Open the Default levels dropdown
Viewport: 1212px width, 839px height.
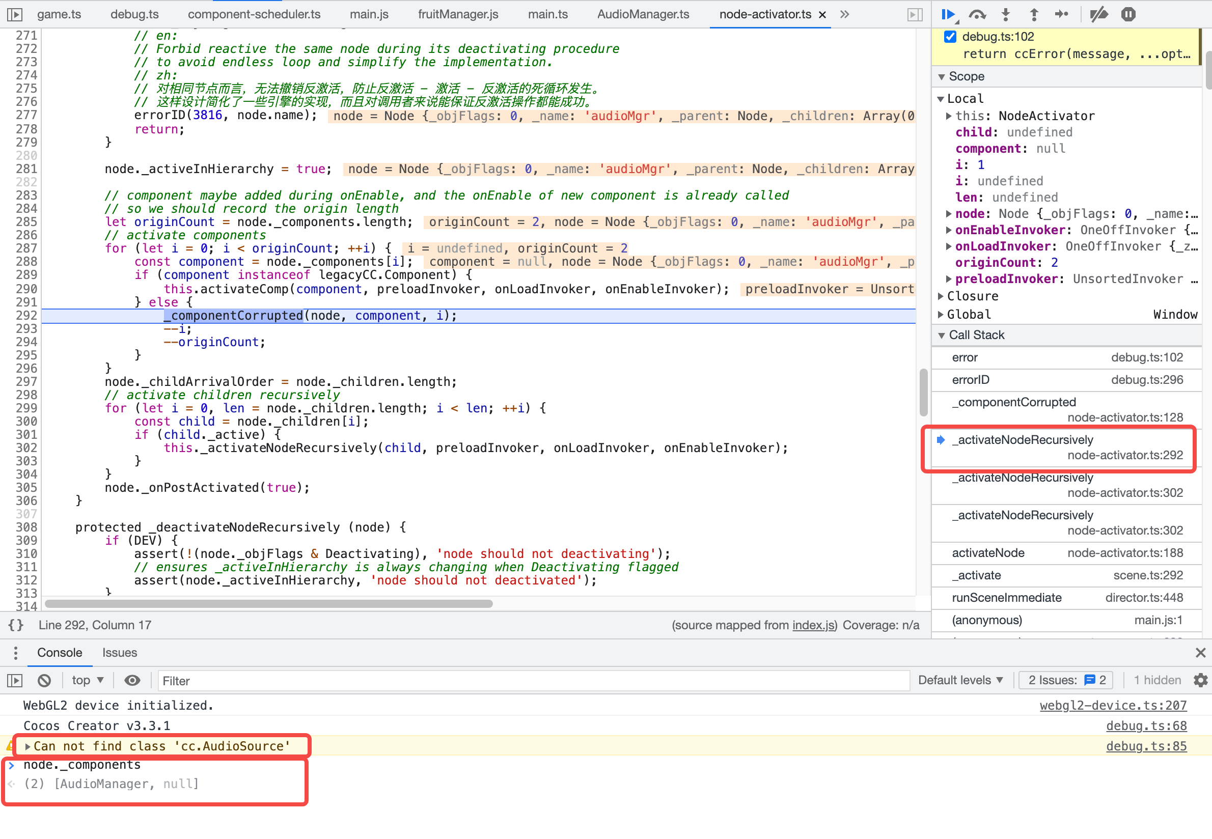click(x=960, y=680)
